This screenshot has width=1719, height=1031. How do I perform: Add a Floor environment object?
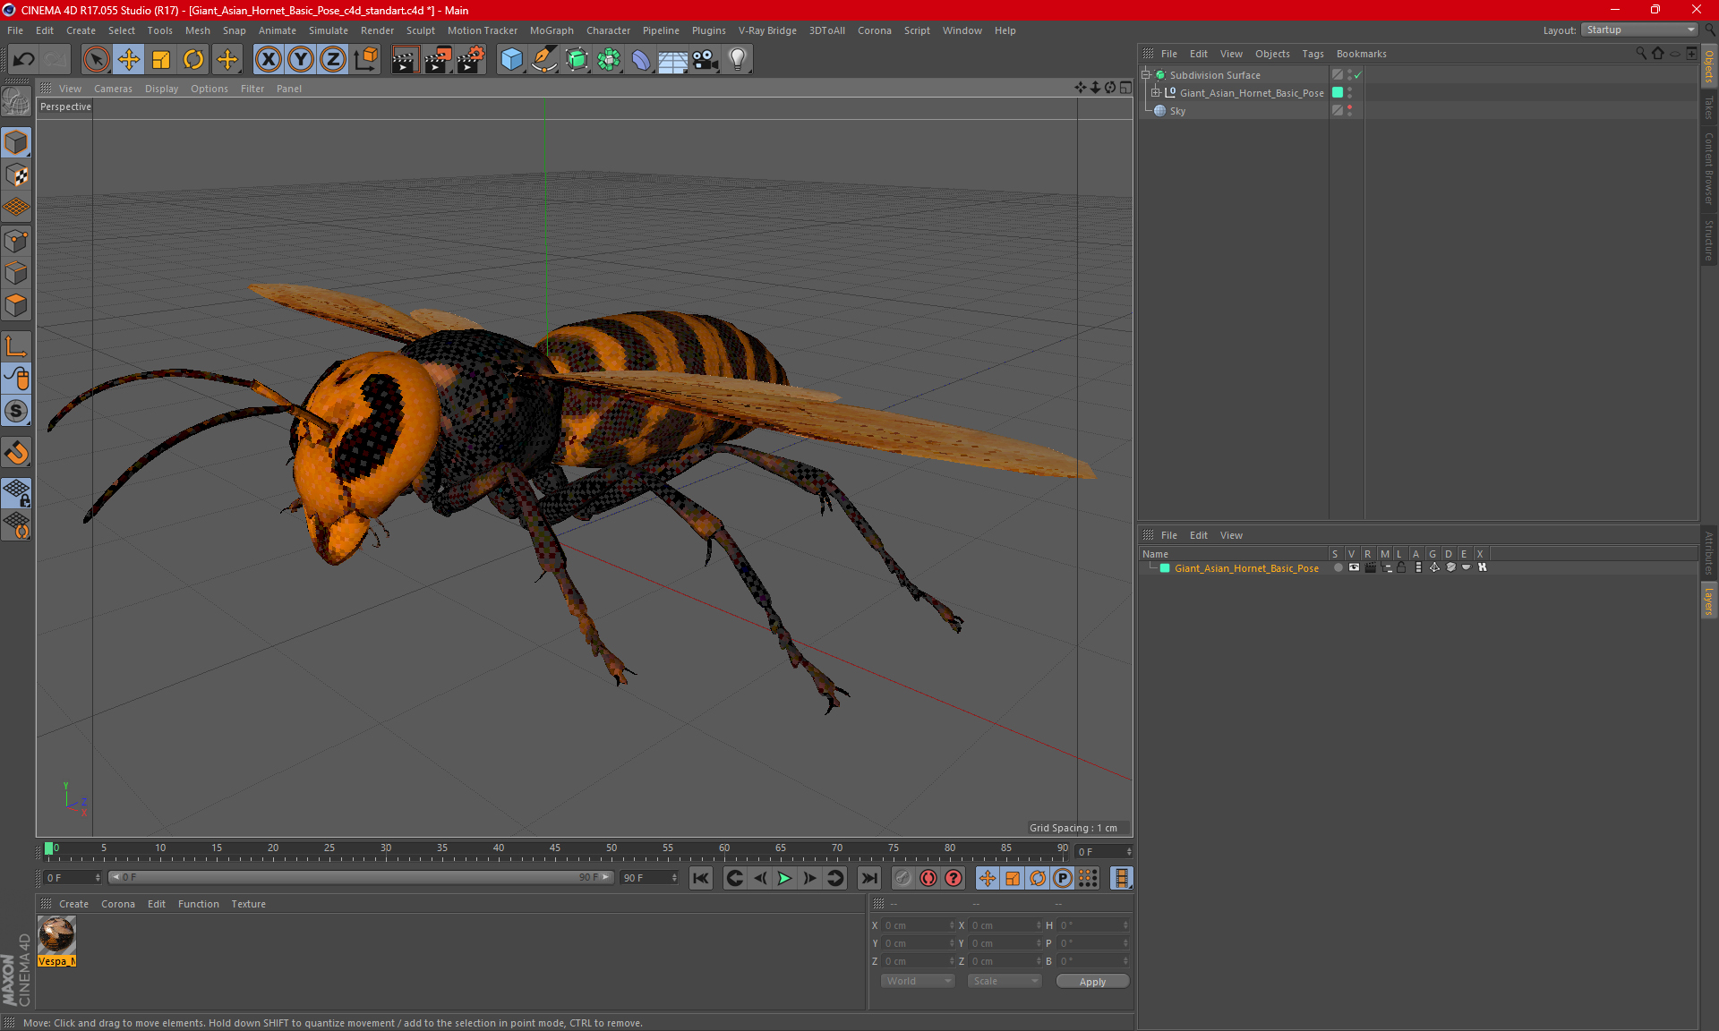tap(673, 59)
